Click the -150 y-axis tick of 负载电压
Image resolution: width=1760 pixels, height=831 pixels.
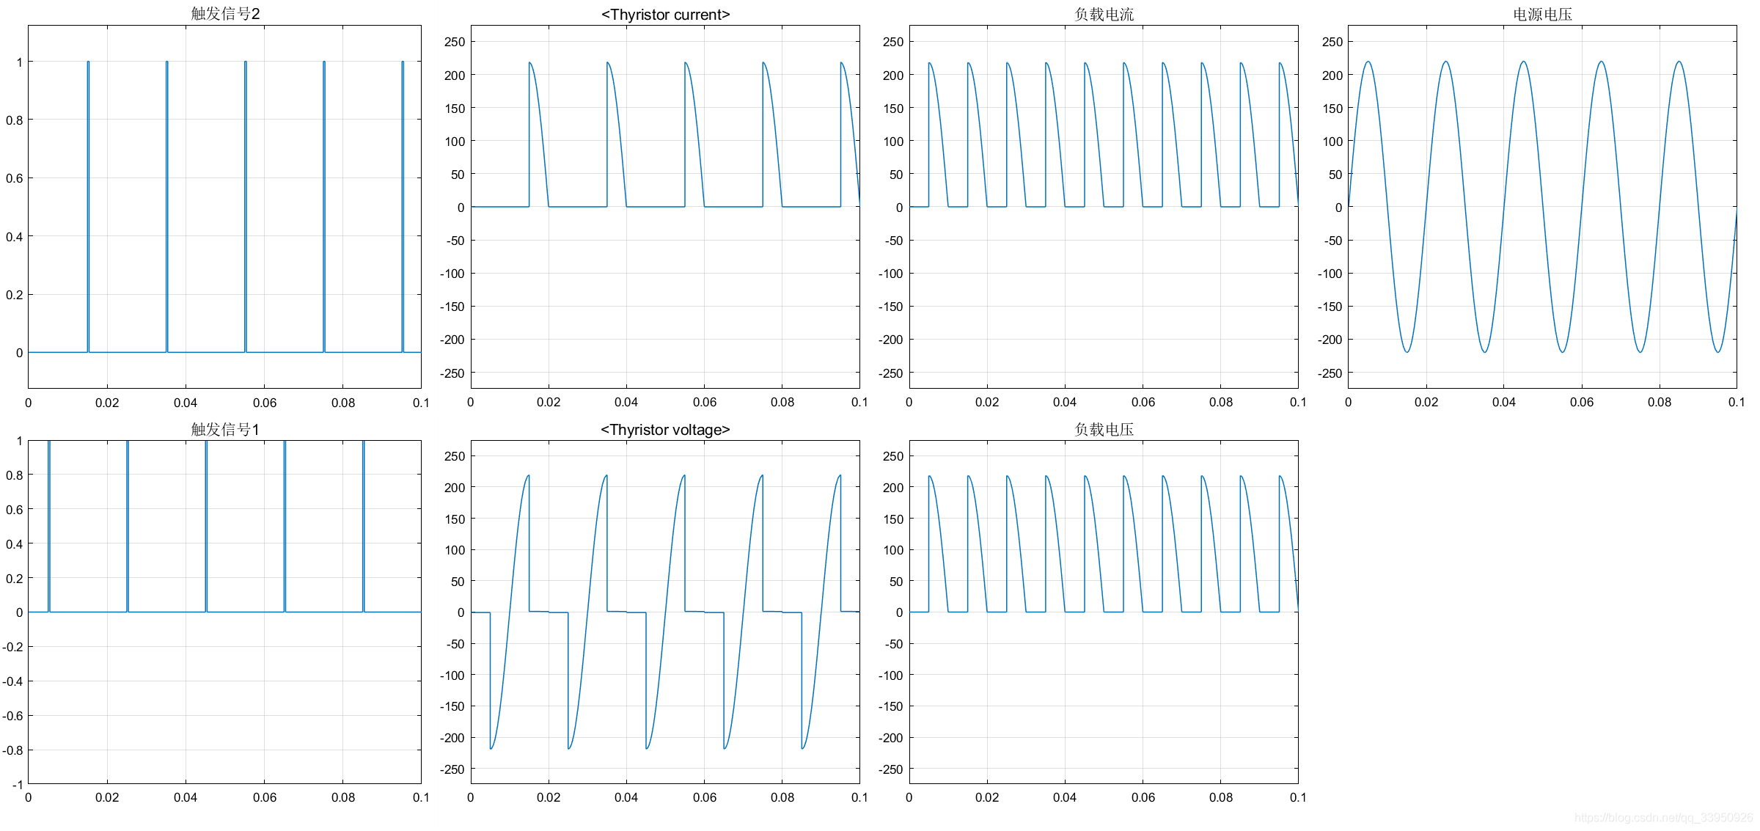pyautogui.click(x=890, y=706)
